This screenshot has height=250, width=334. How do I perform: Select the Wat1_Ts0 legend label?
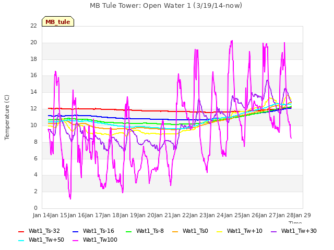coord(195,231)
